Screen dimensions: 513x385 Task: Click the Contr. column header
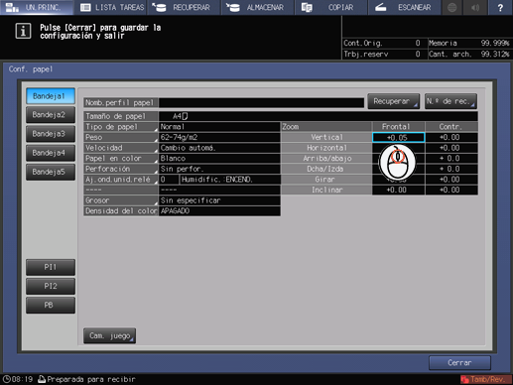click(x=451, y=127)
